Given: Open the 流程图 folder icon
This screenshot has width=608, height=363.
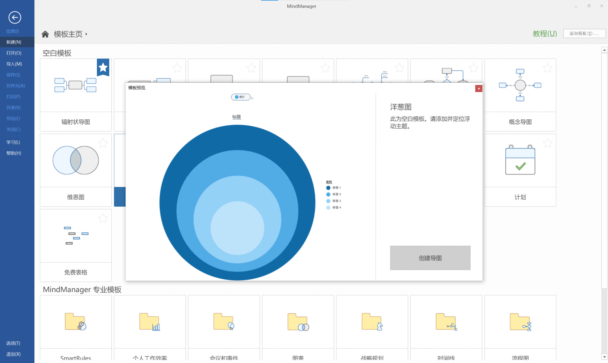Looking at the screenshot, I should pos(520,322).
